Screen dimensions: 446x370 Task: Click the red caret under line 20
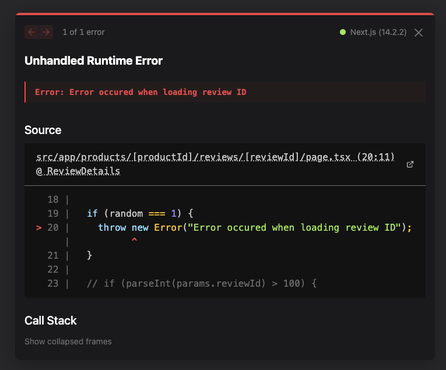pos(134,240)
